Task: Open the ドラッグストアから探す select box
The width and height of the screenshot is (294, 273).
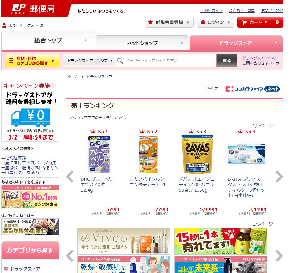Action: (x=89, y=61)
